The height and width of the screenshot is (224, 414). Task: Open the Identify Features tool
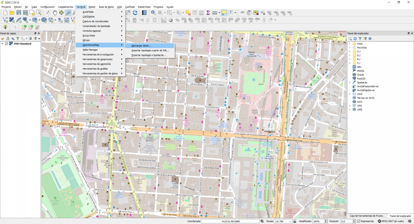click(x=152, y=12)
